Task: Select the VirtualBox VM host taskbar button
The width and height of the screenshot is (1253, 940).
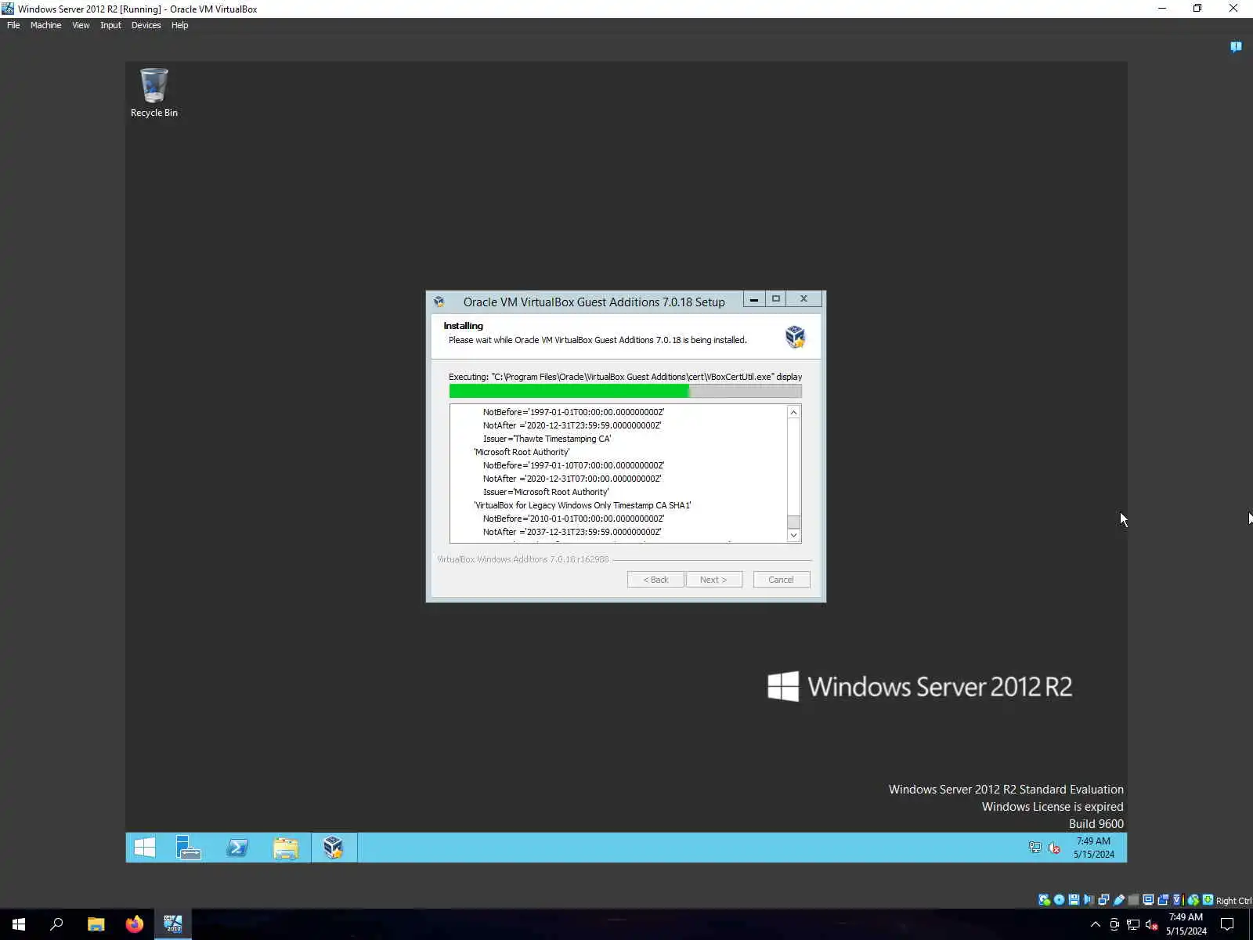Action: tap(173, 924)
